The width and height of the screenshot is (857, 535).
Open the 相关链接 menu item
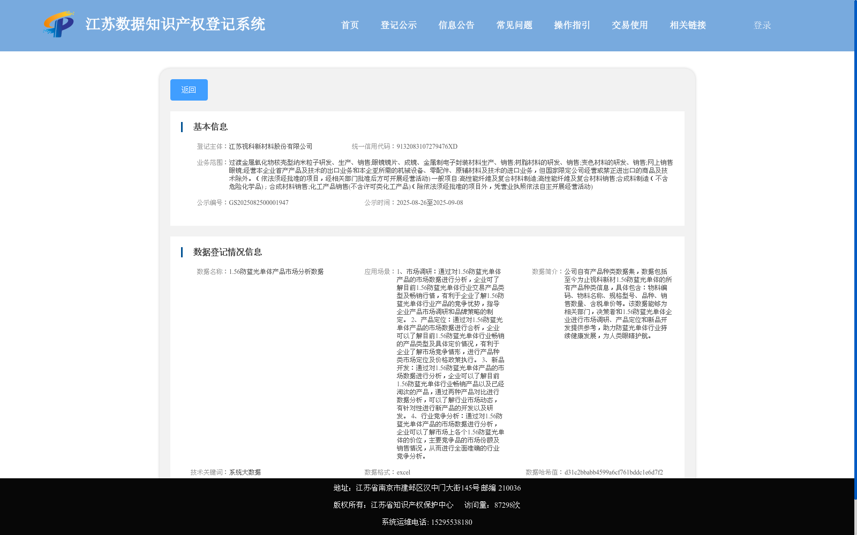click(688, 25)
